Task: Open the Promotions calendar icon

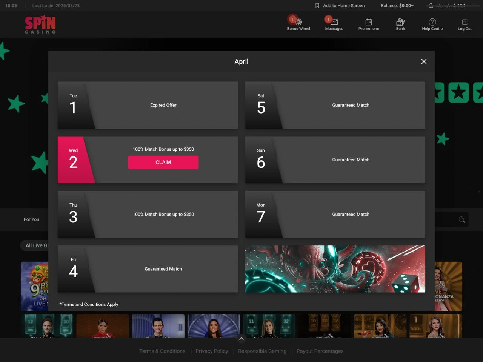Action: [369, 22]
